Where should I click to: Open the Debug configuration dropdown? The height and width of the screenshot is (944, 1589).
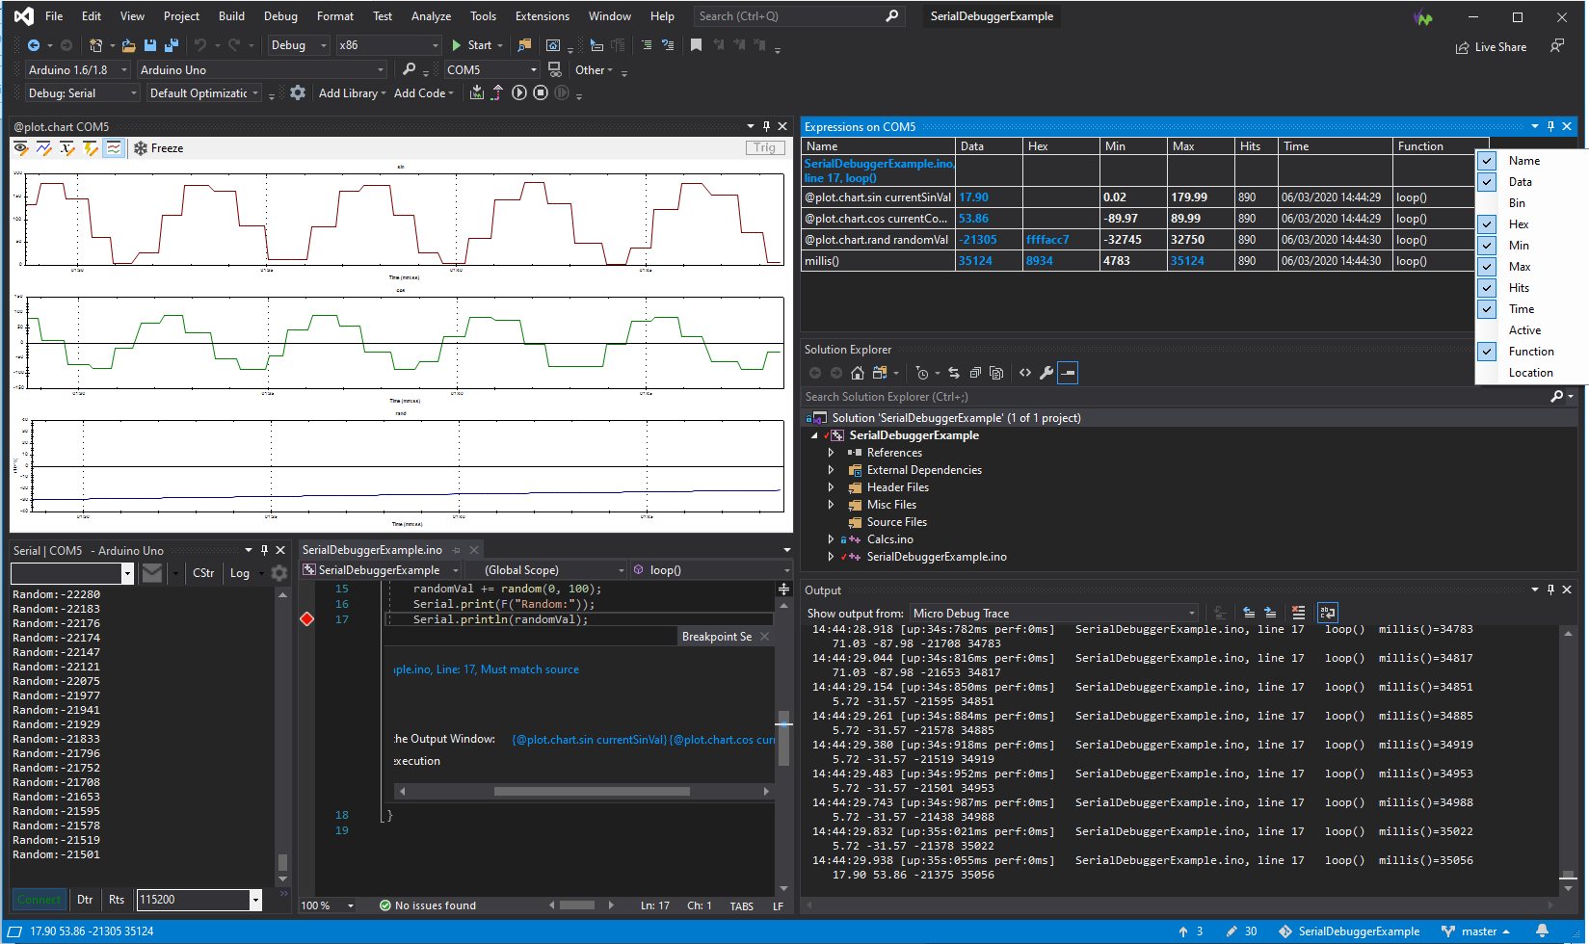point(299,45)
